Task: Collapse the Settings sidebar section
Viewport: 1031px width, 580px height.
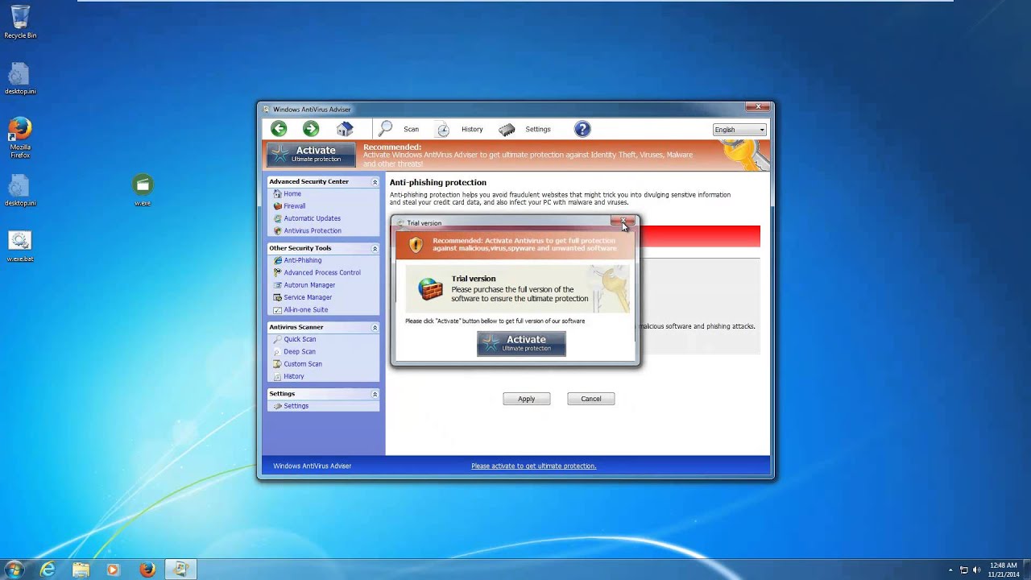Action: pyautogui.click(x=375, y=394)
